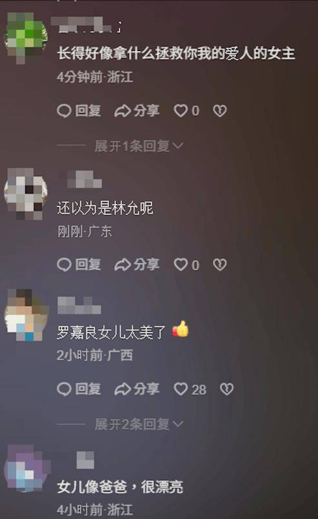Open the avatar of the 广西 commenter

click(26, 315)
